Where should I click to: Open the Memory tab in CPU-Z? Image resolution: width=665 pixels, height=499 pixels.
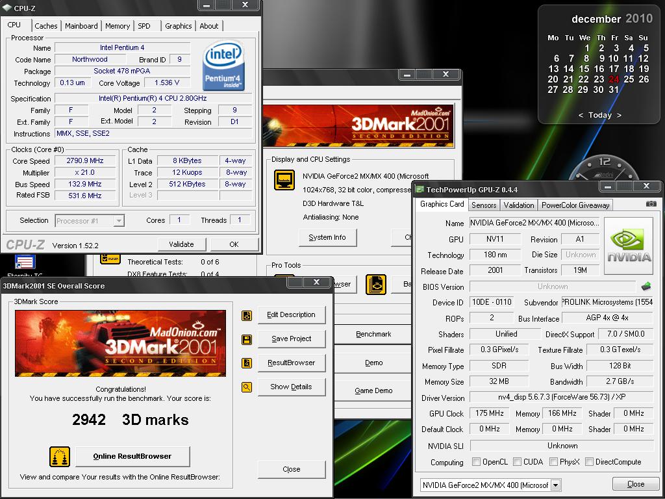118,26
